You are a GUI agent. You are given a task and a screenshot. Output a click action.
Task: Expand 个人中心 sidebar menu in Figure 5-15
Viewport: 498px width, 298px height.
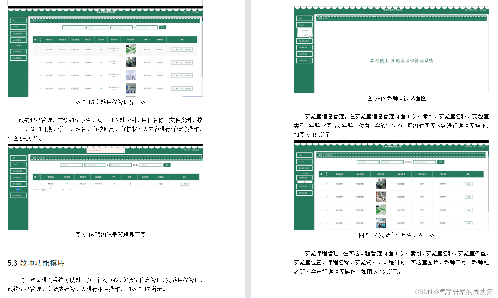click(18, 27)
